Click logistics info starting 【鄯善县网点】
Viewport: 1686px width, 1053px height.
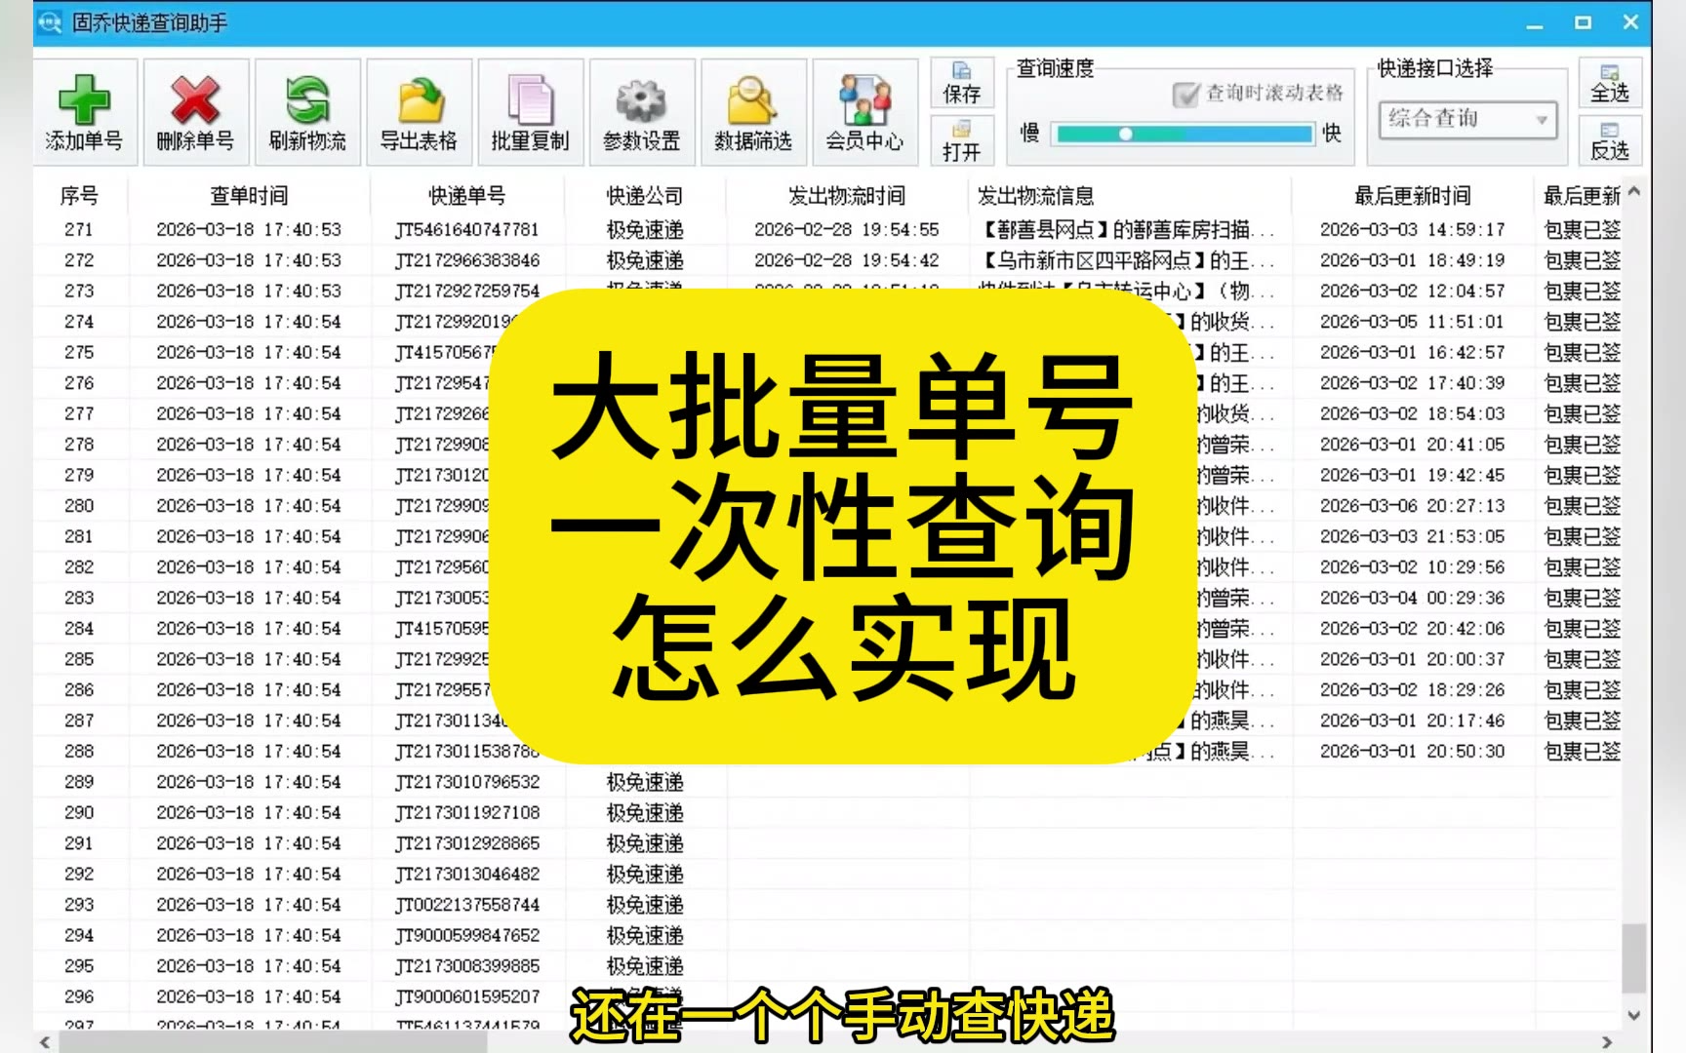(x=1126, y=230)
